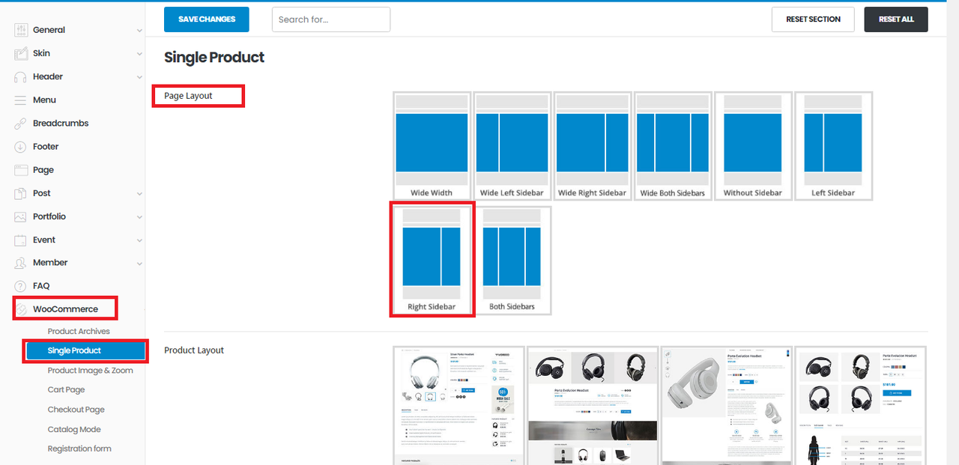The height and width of the screenshot is (465, 959).
Task: Expand the Post section chevron
Action: pyautogui.click(x=139, y=194)
